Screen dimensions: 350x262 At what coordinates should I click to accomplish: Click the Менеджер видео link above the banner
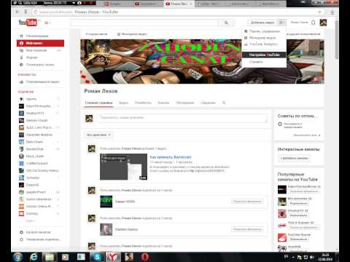point(132,34)
